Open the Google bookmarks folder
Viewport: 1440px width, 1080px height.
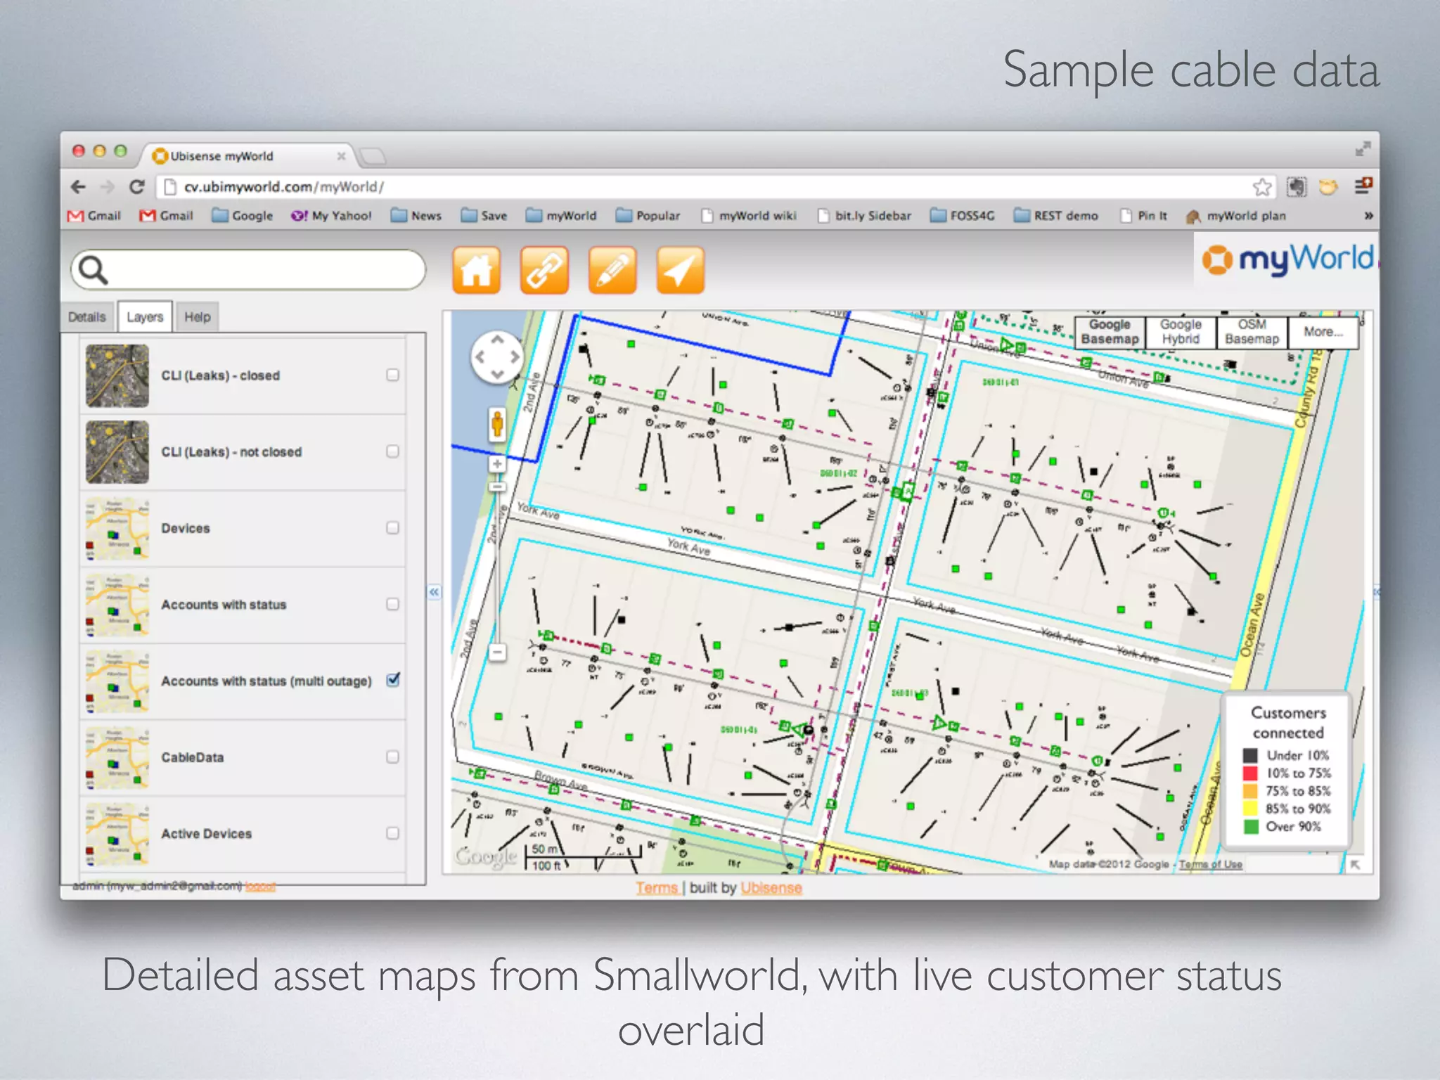point(243,216)
